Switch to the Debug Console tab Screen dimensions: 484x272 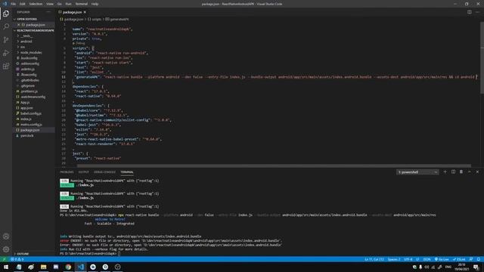pyautogui.click(x=104, y=172)
